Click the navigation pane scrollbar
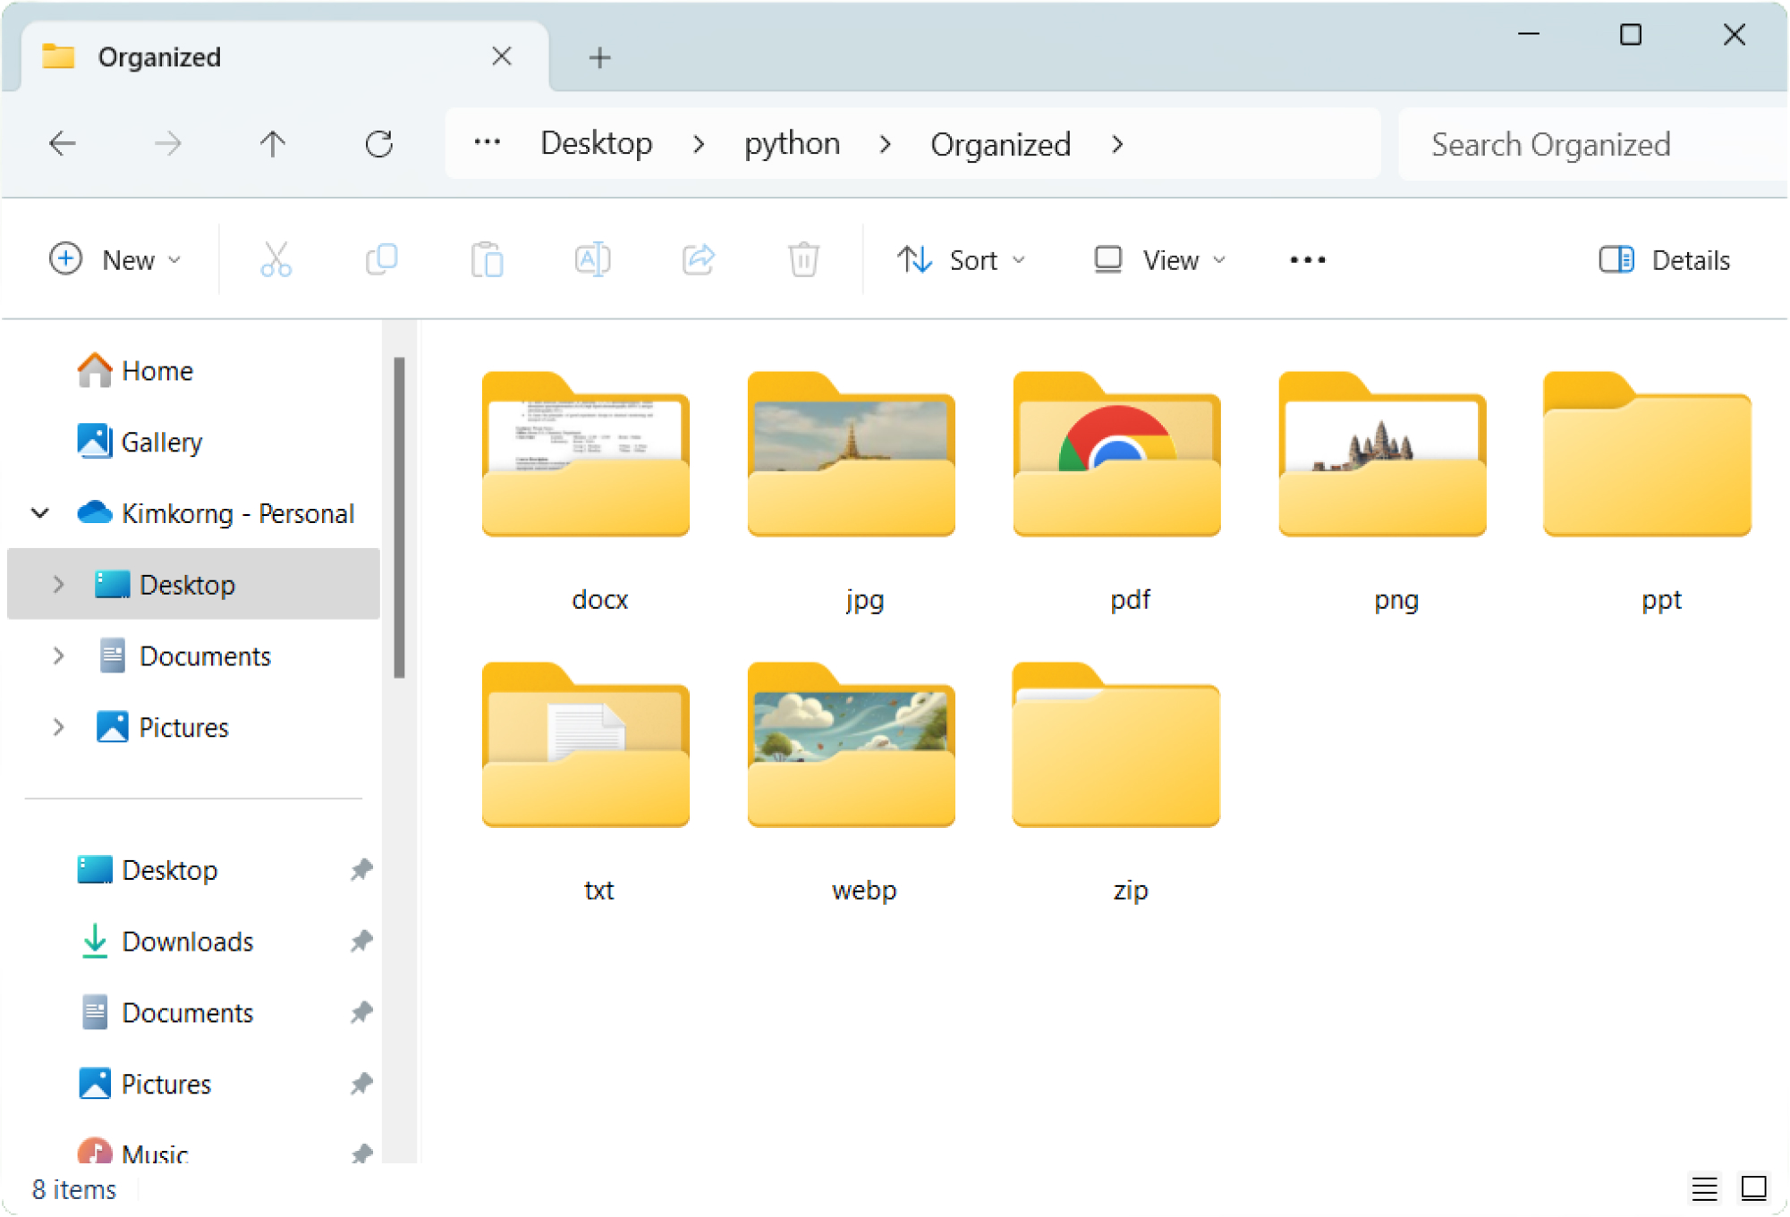Screen dimensions: 1790x1217 click(x=400, y=519)
